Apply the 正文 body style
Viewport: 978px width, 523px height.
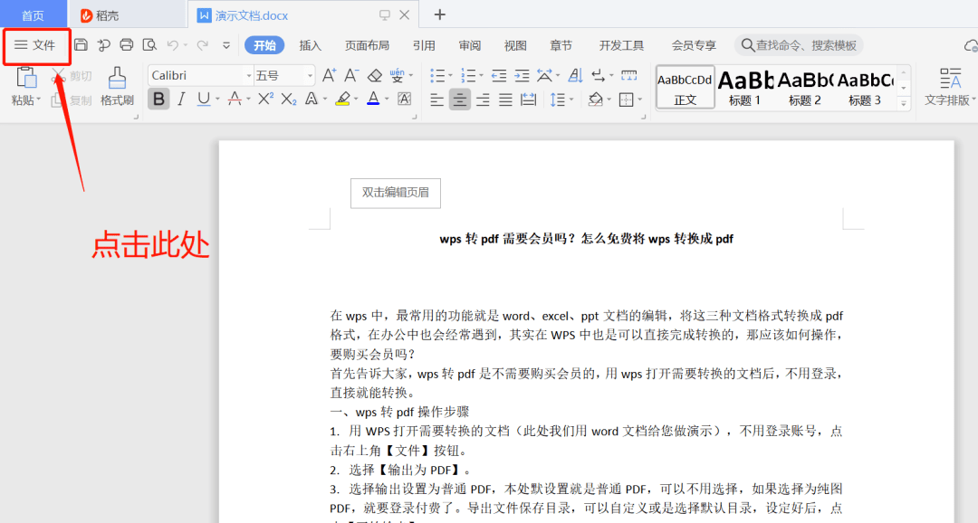(x=685, y=88)
